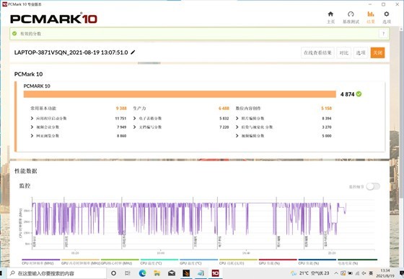Toggle CPU clock frequency (MHz) legend series
The width and height of the screenshot is (404, 279).
(40, 262)
